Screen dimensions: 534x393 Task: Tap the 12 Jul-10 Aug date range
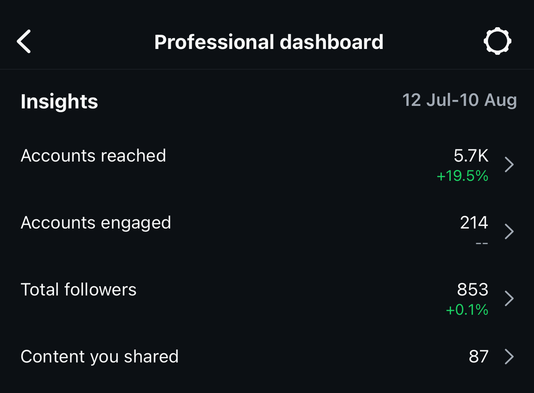pos(459,100)
